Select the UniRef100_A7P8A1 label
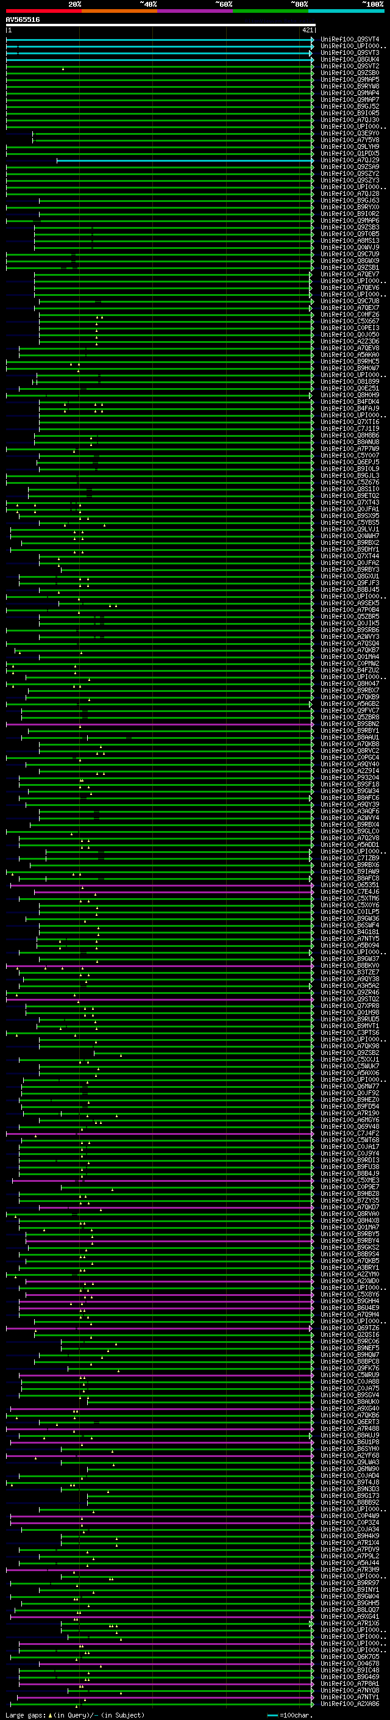 pyautogui.click(x=349, y=1683)
